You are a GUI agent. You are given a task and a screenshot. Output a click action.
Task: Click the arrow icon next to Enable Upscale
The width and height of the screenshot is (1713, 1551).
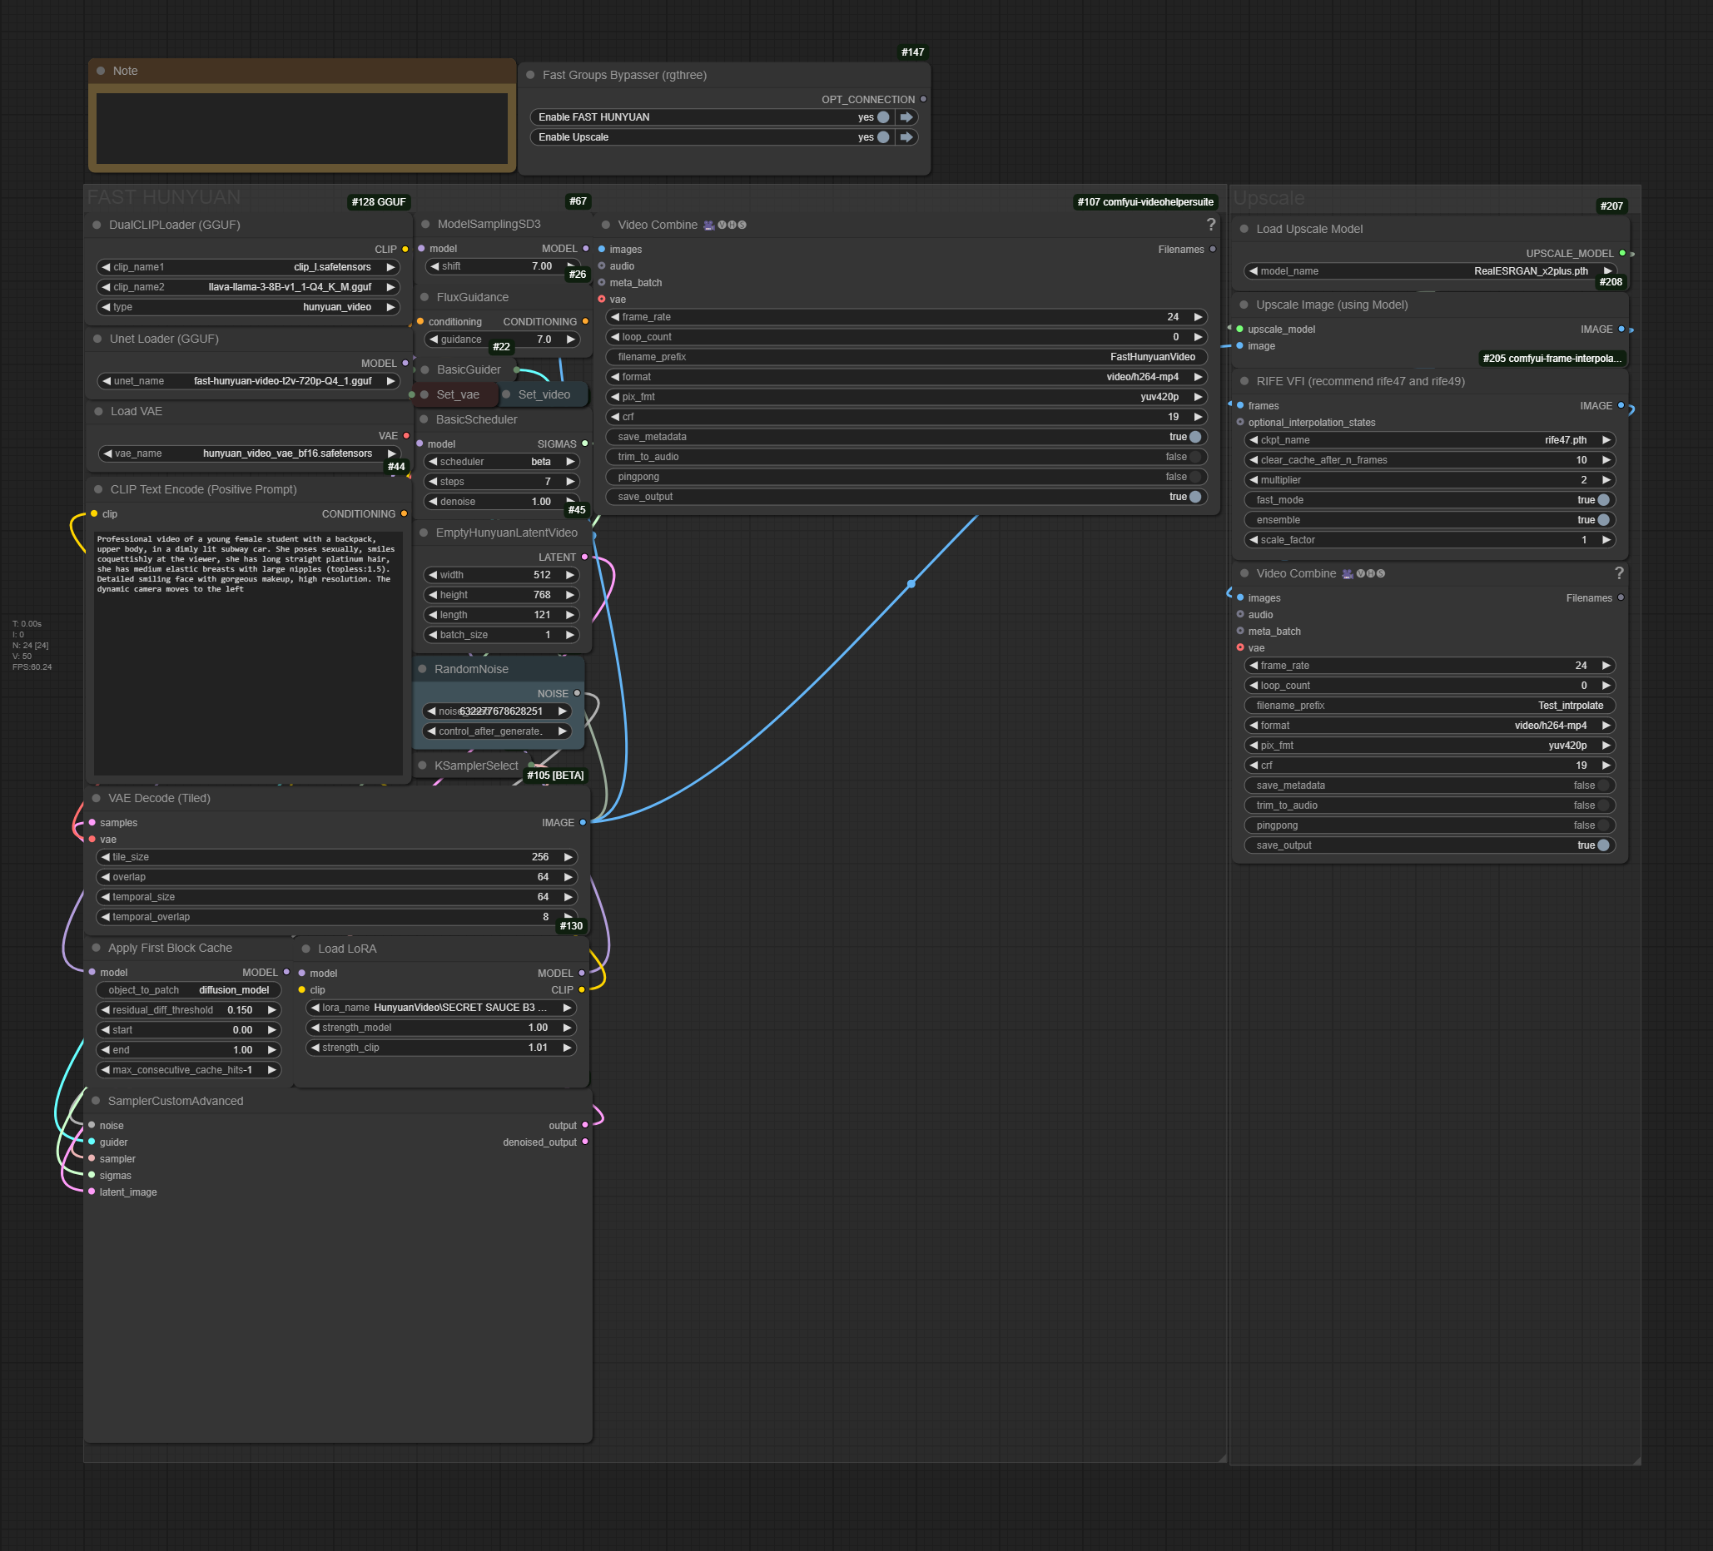(906, 136)
